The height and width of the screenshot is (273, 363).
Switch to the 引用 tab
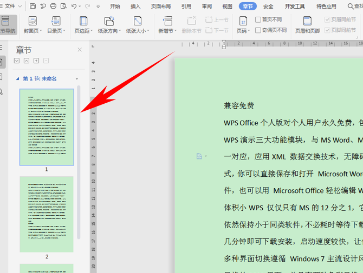186,6
